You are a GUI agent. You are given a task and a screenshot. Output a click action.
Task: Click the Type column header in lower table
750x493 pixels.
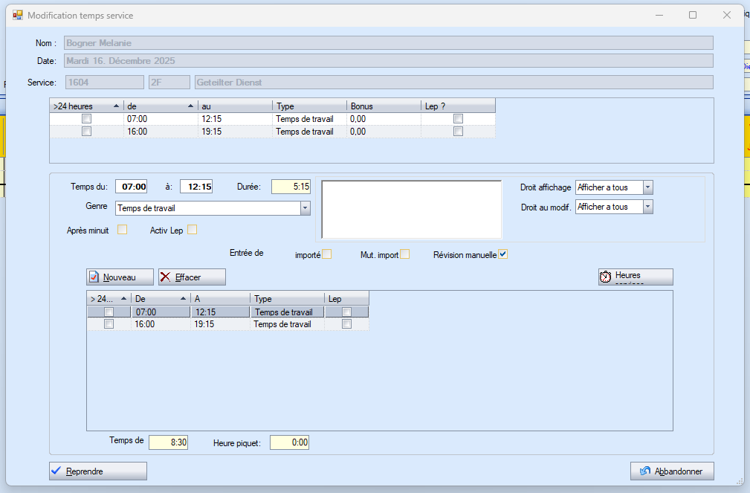tap(286, 299)
